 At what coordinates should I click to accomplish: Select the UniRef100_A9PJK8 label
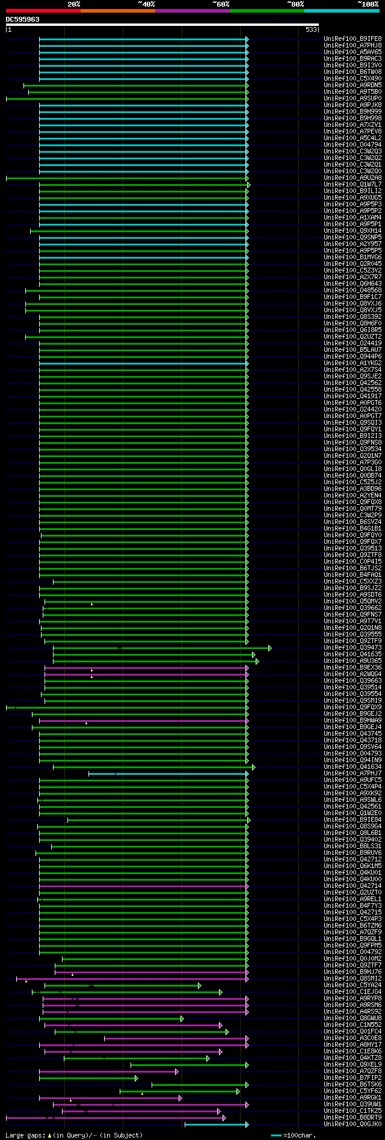pyautogui.click(x=353, y=105)
